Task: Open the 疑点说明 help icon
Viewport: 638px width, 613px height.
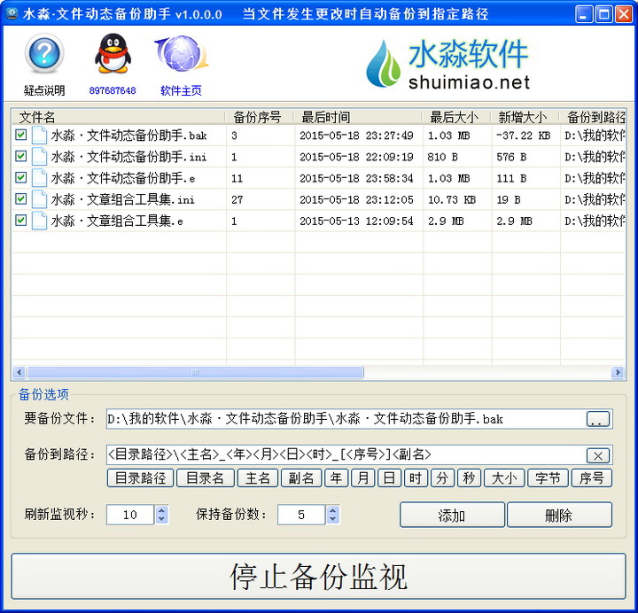Action: [x=44, y=54]
